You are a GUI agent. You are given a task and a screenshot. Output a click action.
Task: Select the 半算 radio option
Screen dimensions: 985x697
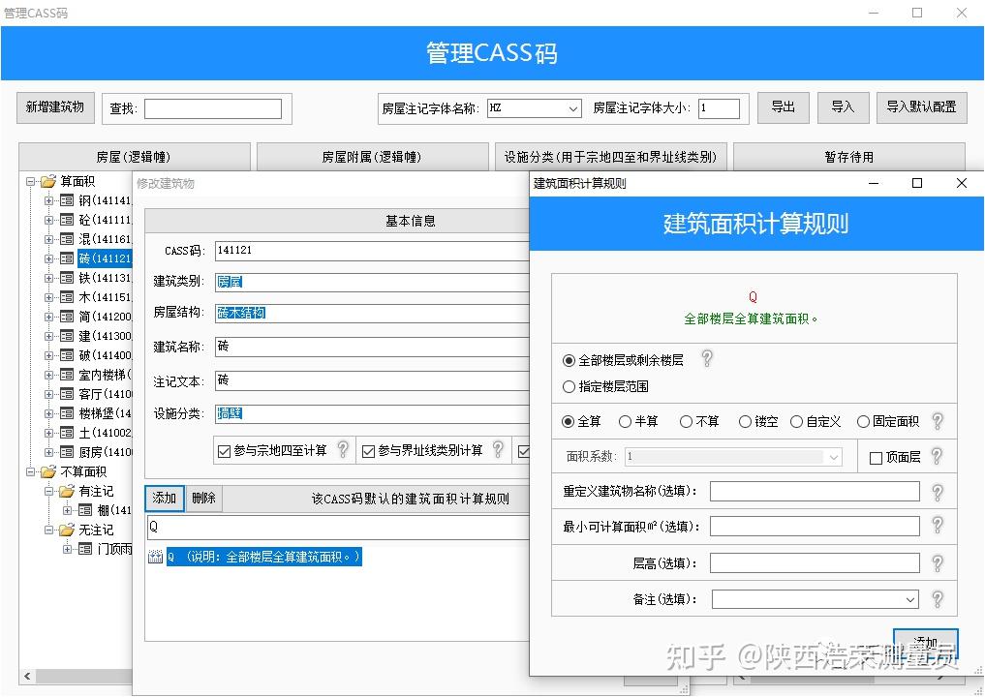pyautogui.click(x=625, y=421)
